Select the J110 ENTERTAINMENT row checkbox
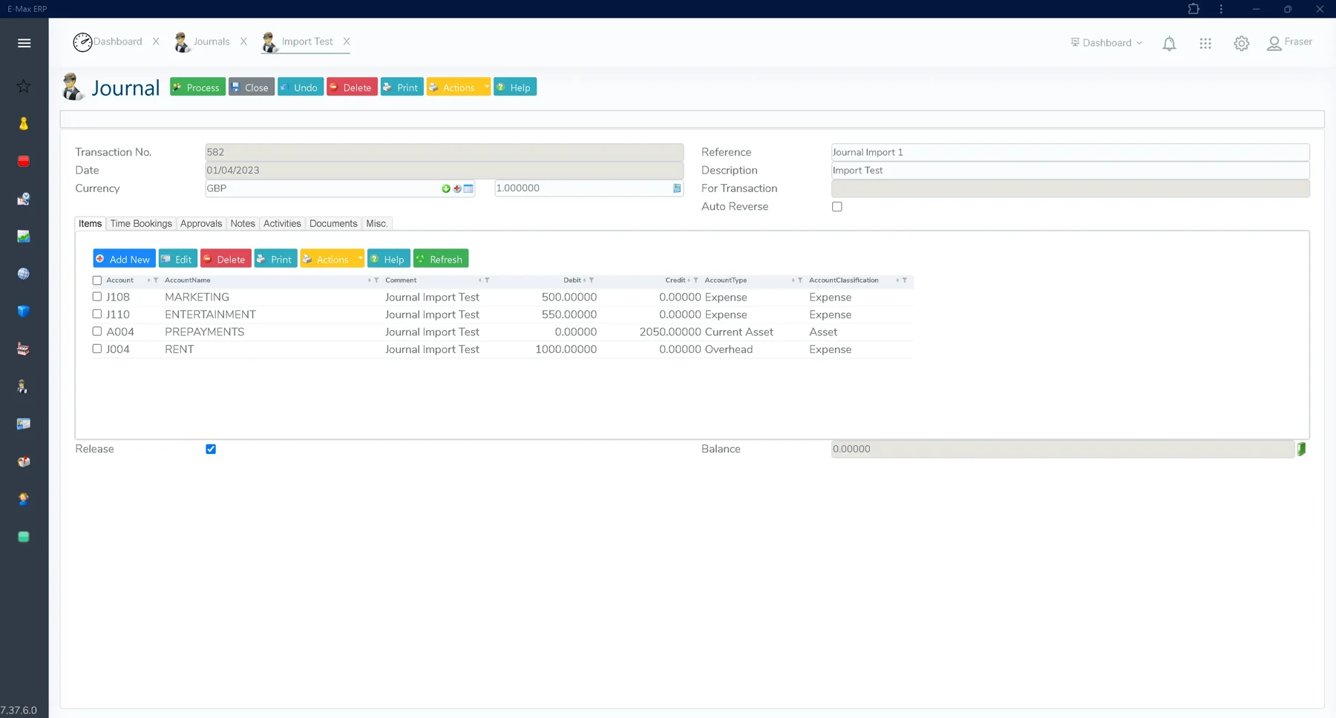The width and height of the screenshot is (1336, 718). point(97,314)
